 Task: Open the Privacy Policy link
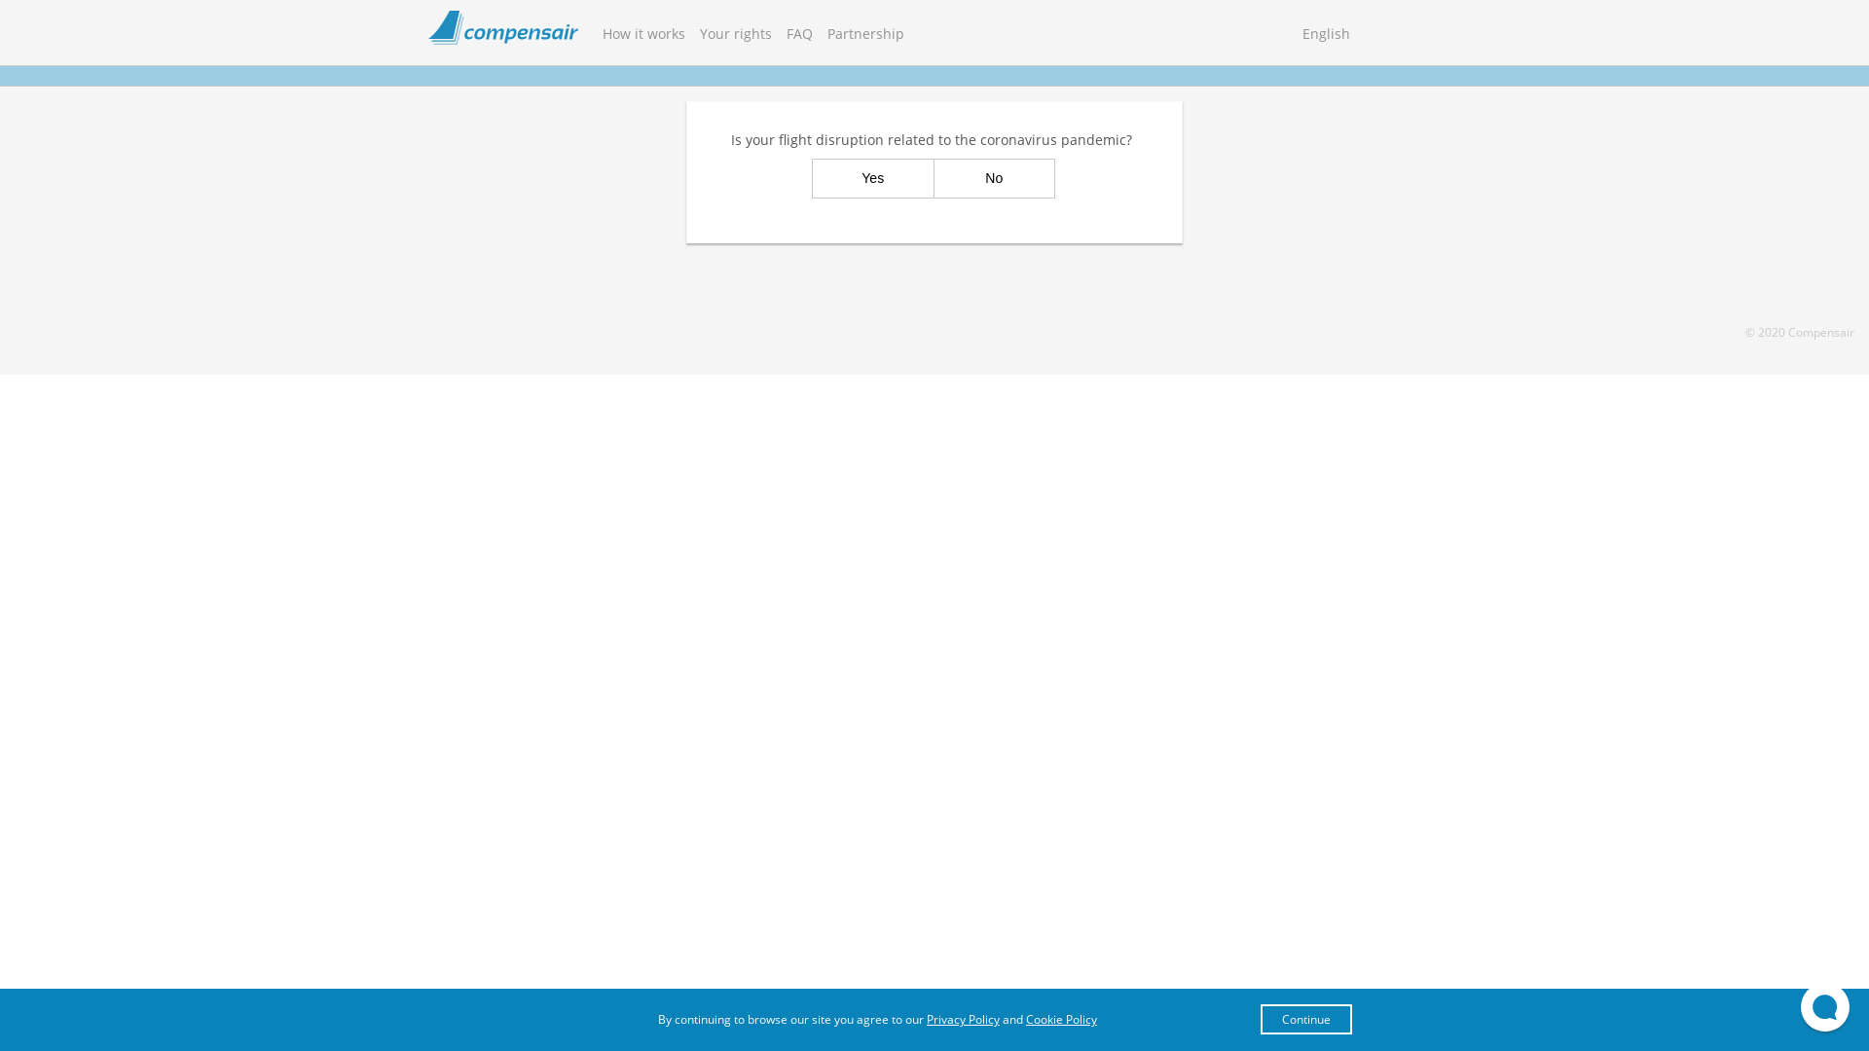pos(963,1020)
